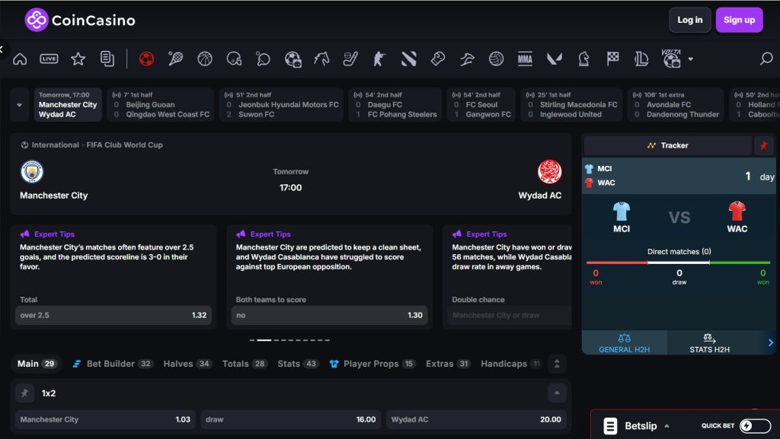
Task: Switch to the Player Props tab
Action: 372,364
